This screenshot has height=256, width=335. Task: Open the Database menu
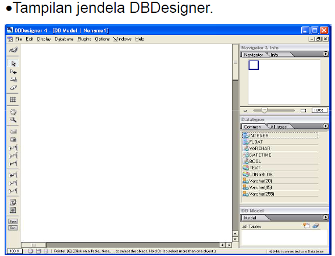64,39
